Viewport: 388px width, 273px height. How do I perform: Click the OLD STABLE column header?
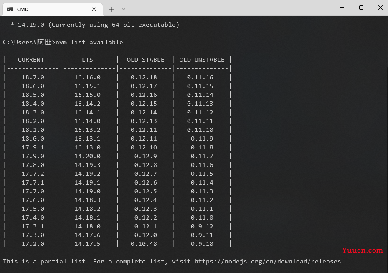(145, 60)
